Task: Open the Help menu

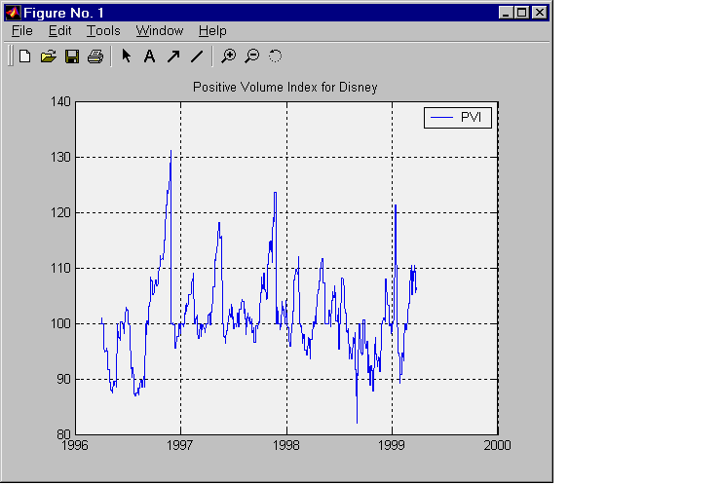Action: pyautogui.click(x=212, y=31)
